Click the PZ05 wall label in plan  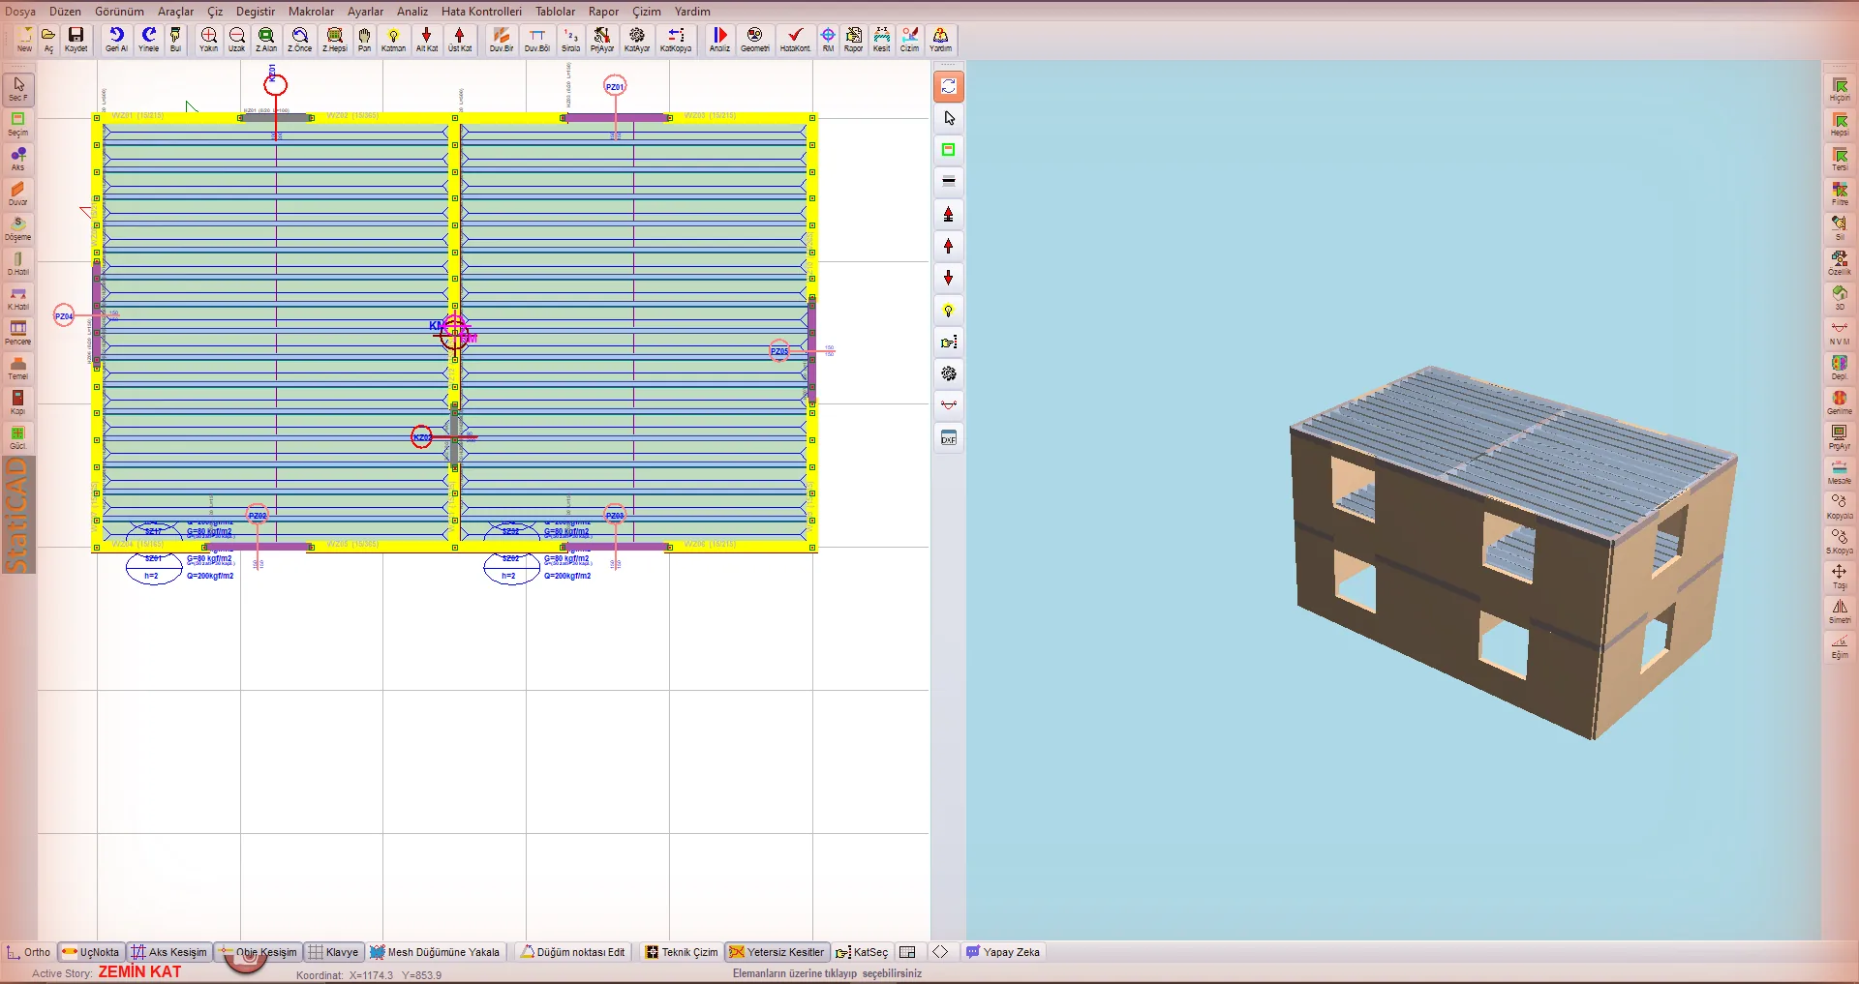[779, 351]
